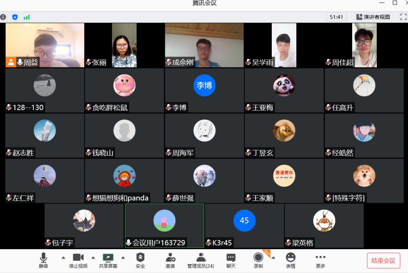Image resolution: width=408 pixels, height=273 pixels.
Task: Enter fullscreen mode via top-right icon
Action: point(403,17)
